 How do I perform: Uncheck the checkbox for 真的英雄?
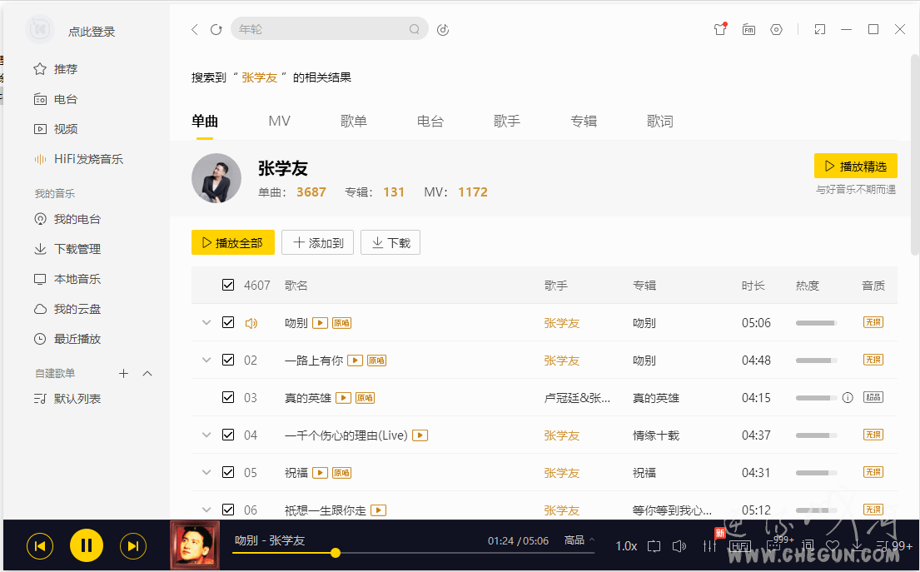coord(228,398)
